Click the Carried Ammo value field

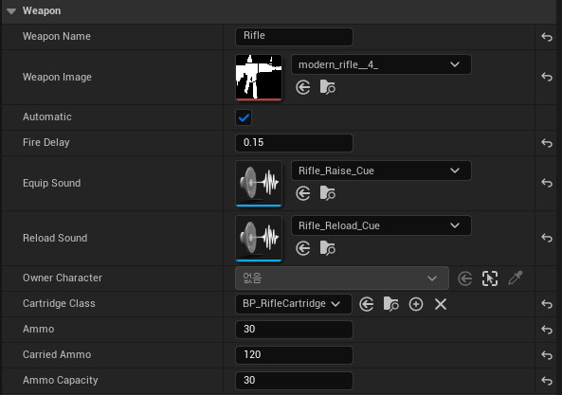point(294,355)
